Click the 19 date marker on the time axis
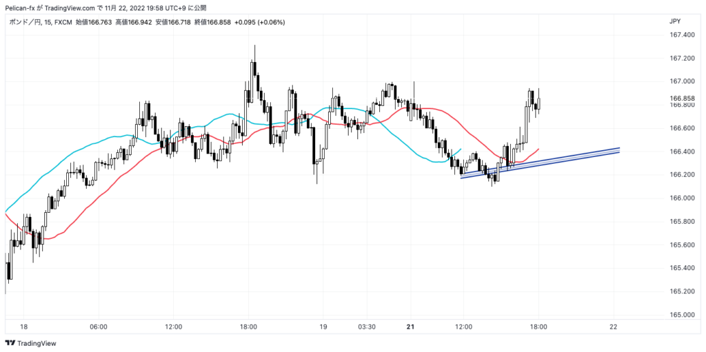The height and width of the screenshot is (352, 706). 323,327
